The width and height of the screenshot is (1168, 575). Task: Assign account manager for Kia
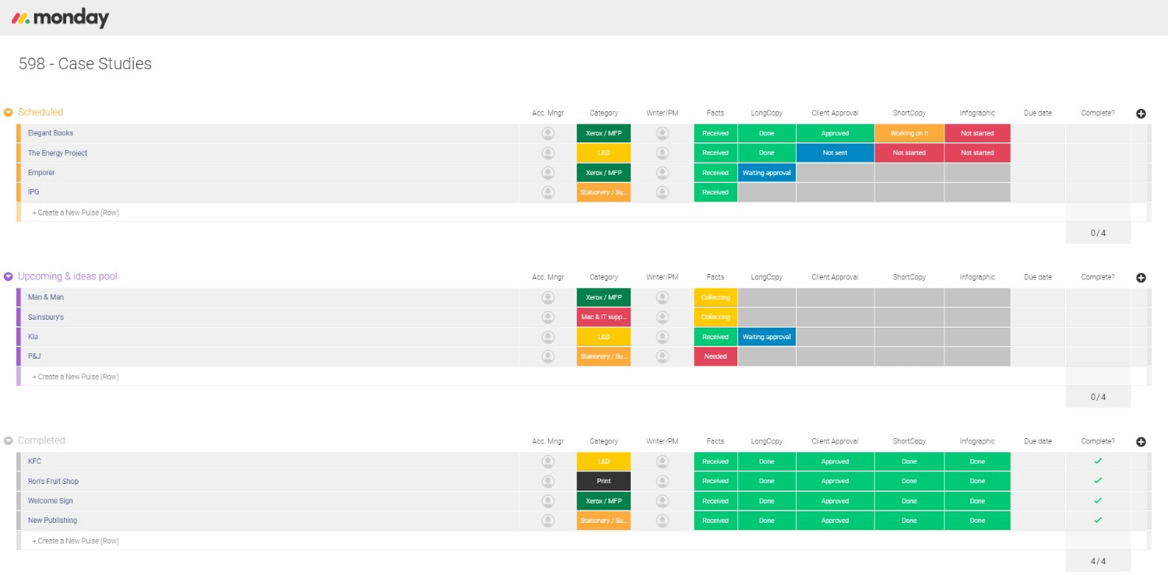[548, 337]
